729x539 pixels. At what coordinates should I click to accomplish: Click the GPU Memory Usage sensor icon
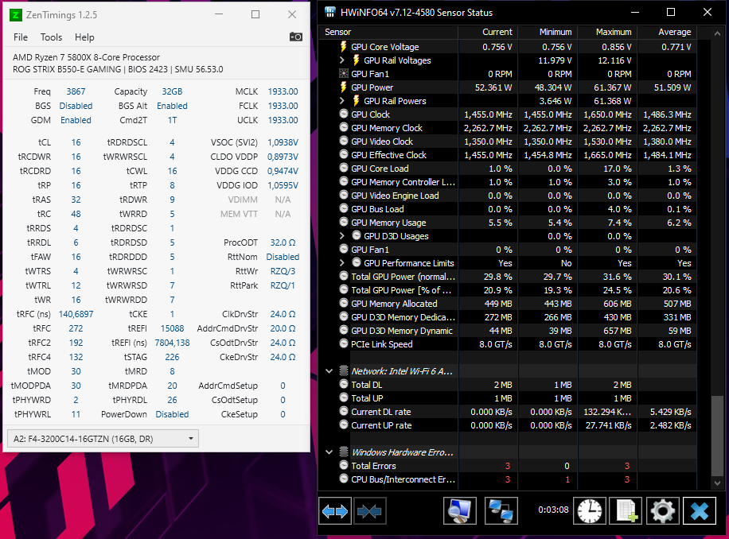[x=344, y=222]
